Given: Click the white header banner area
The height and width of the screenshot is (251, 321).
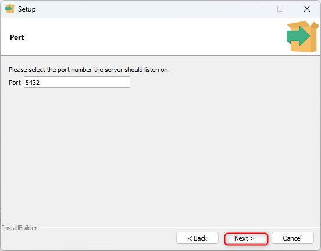Looking at the screenshot, I should point(154,37).
